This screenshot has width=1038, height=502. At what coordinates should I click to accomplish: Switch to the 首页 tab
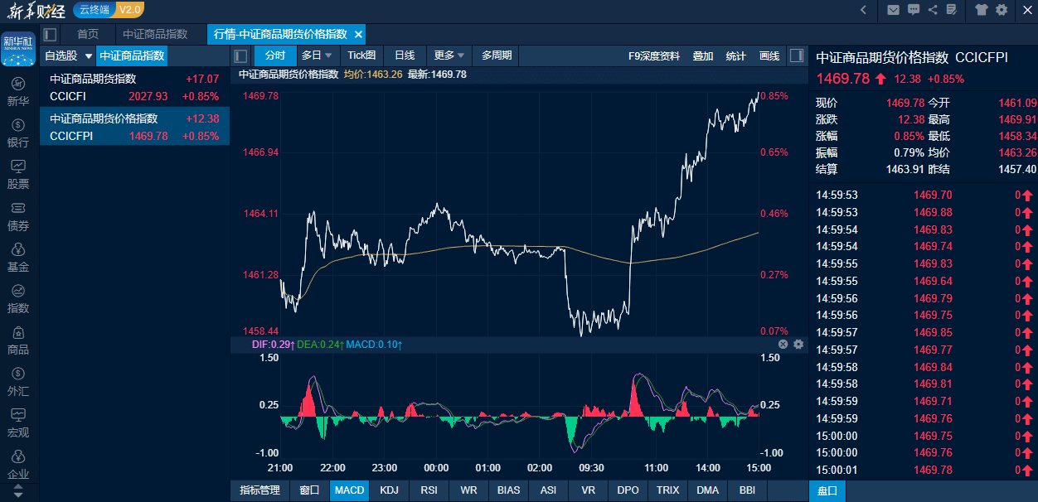(88, 34)
